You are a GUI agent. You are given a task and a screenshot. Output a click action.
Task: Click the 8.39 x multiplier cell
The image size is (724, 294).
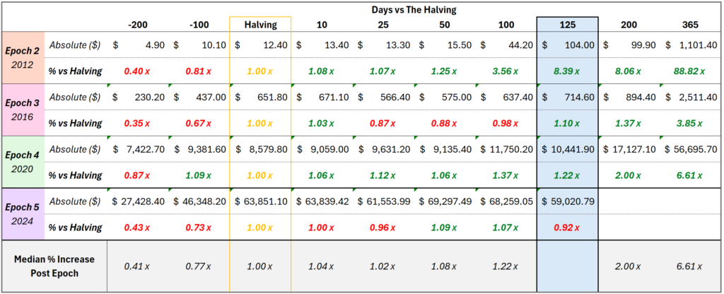(568, 71)
